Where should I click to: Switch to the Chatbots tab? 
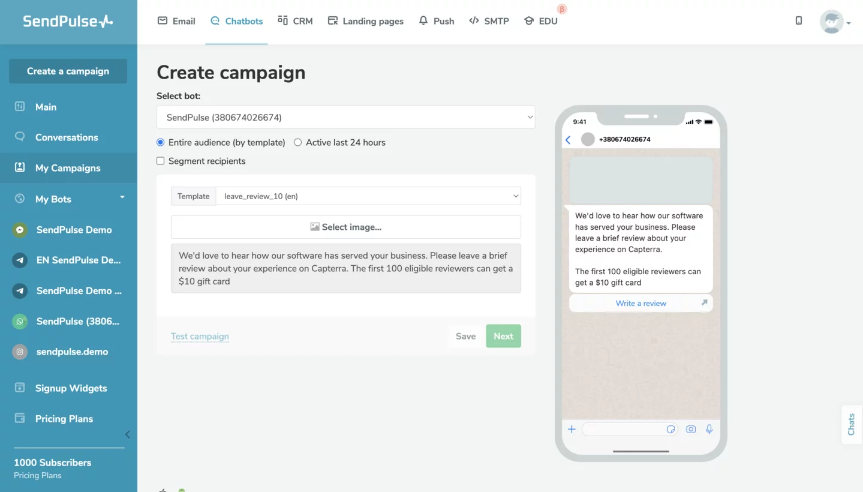click(x=236, y=21)
